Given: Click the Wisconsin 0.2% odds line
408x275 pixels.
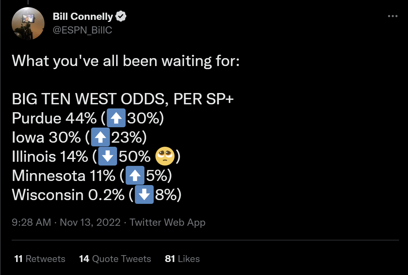Looking at the screenshot, I should point(97,194).
